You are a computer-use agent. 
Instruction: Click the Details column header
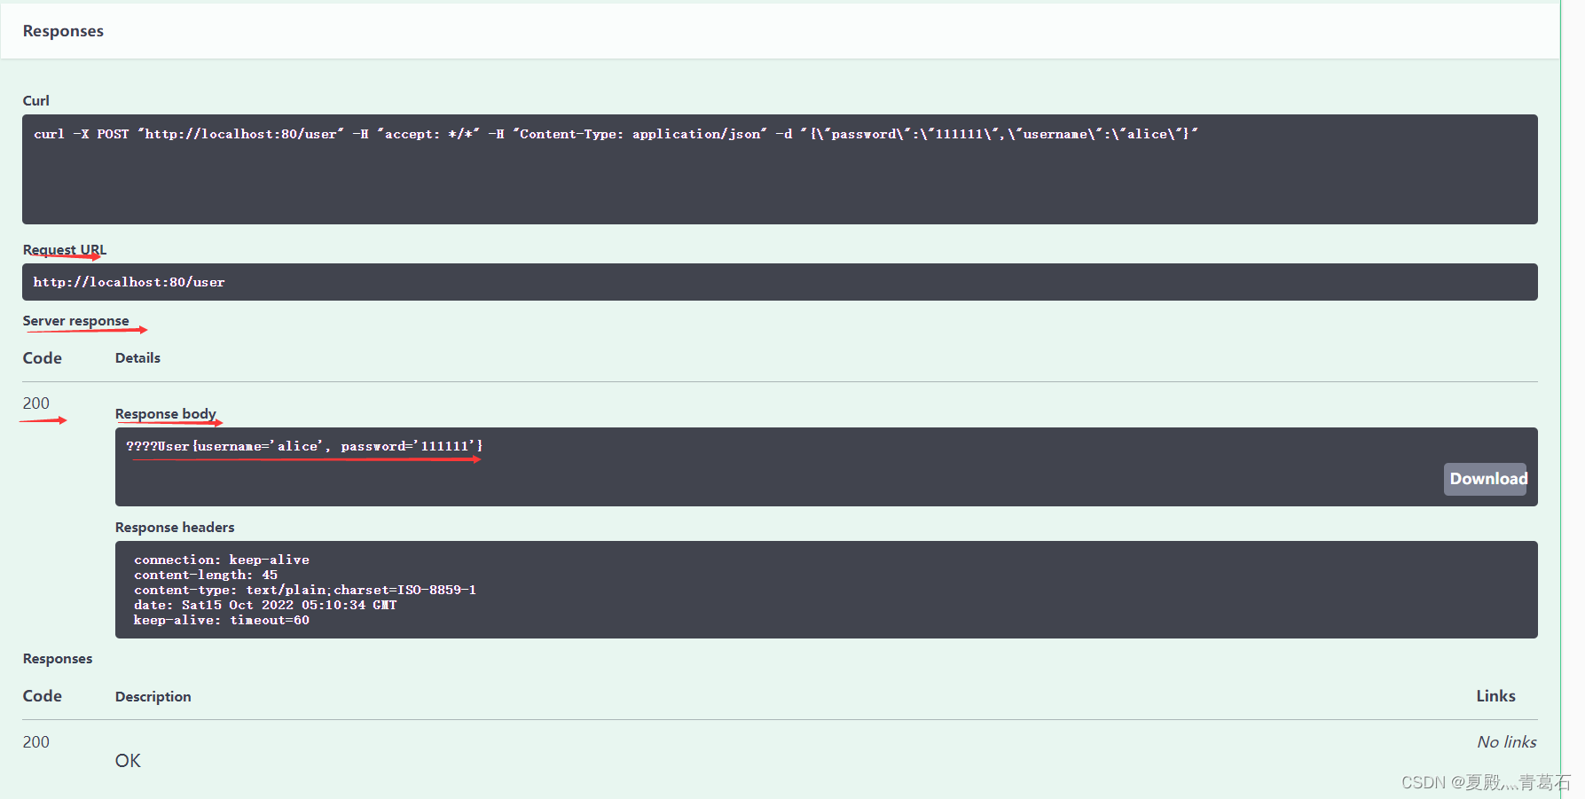tap(137, 358)
